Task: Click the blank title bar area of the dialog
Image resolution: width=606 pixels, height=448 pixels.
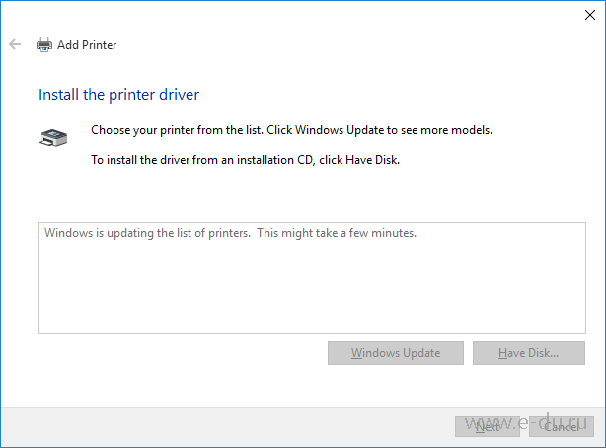Action: click(x=296, y=14)
